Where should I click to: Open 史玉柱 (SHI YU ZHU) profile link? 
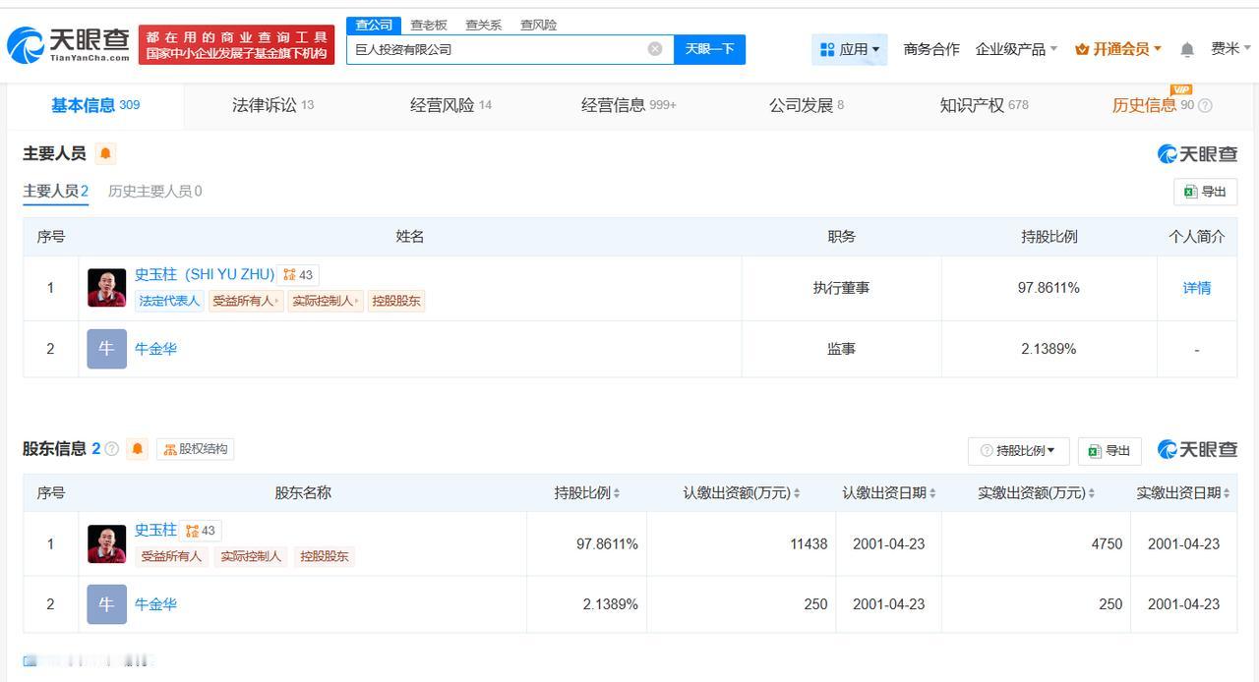205,275
